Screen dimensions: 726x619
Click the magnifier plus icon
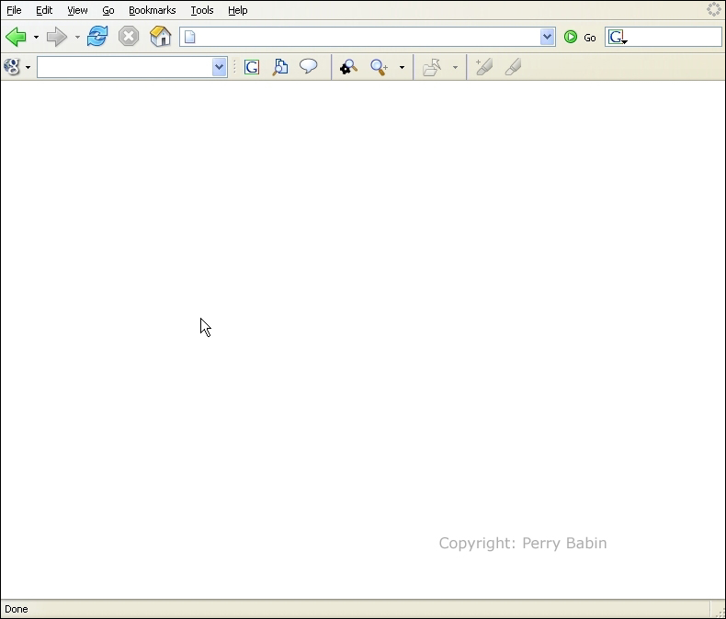(x=380, y=68)
